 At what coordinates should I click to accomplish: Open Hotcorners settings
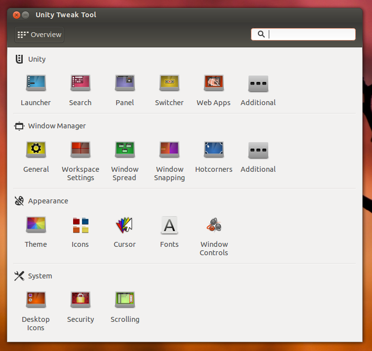pyautogui.click(x=213, y=150)
